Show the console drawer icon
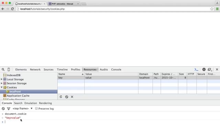Viewport: 220px width, 124px height. pos(196,70)
